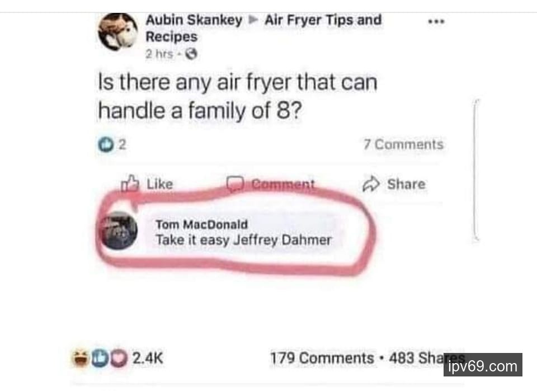Click the 2 hrs timestamp
The width and height of the screenshot is (537, 391).
(x=159, y=54)
